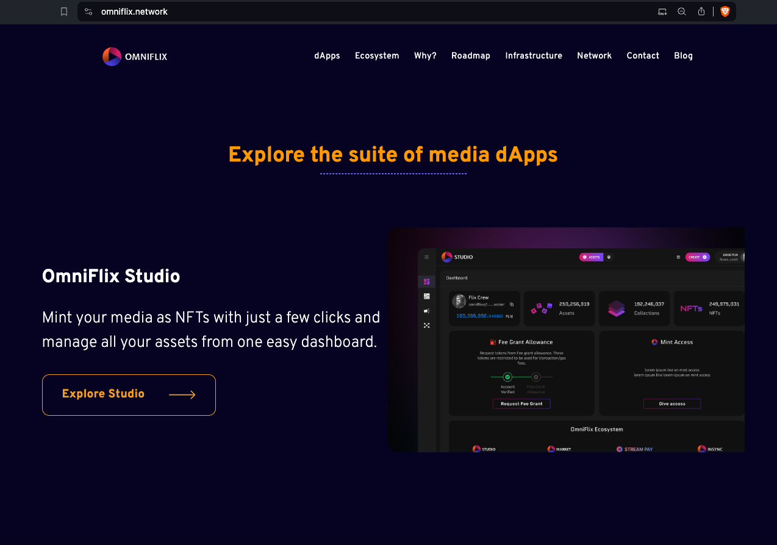Screen dimensions: 777x545
Task: Click the 'Mint your media as NFTs' description
Action: pos(211,329)
